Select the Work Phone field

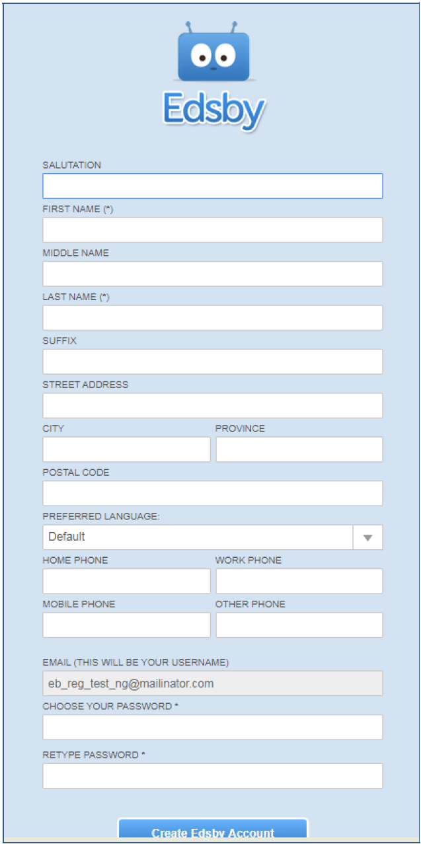click(x=299, y=581)
